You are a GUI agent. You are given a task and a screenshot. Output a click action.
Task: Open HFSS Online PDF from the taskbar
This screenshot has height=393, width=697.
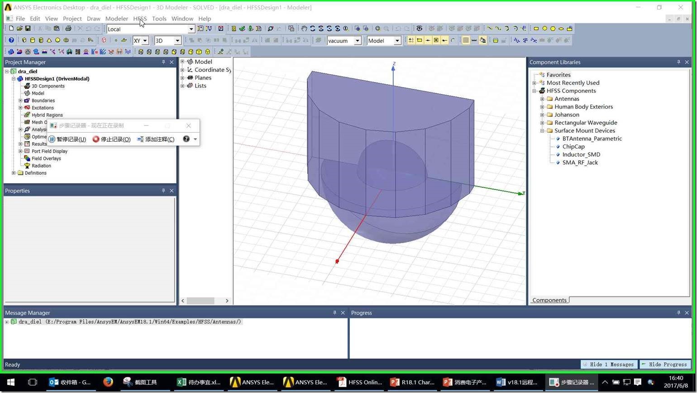pyautogui.click(x=360, y=382)
